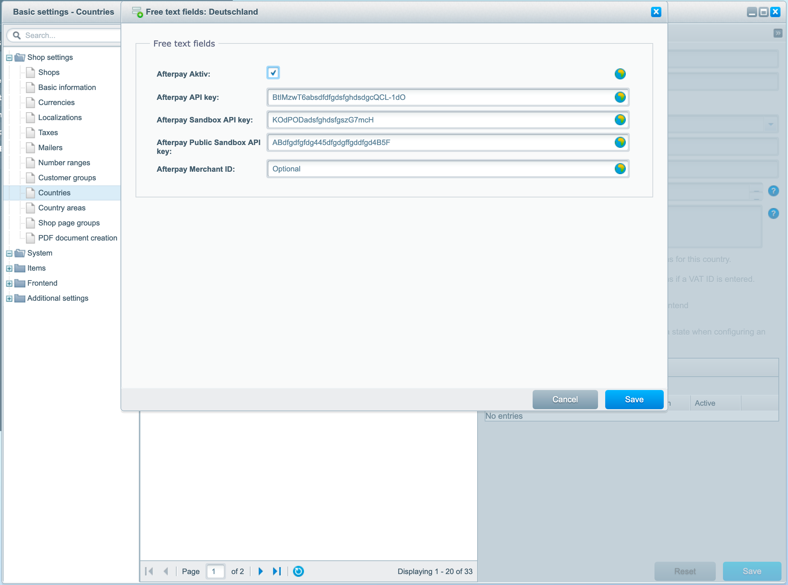788x585 pixels.
Task: Cancel the free text fields dialog
Action: click(565, 400)
